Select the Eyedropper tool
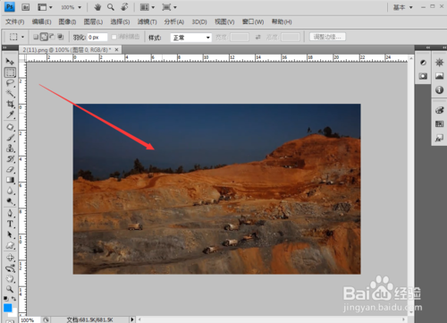447x323 pixels. (10, 115)
